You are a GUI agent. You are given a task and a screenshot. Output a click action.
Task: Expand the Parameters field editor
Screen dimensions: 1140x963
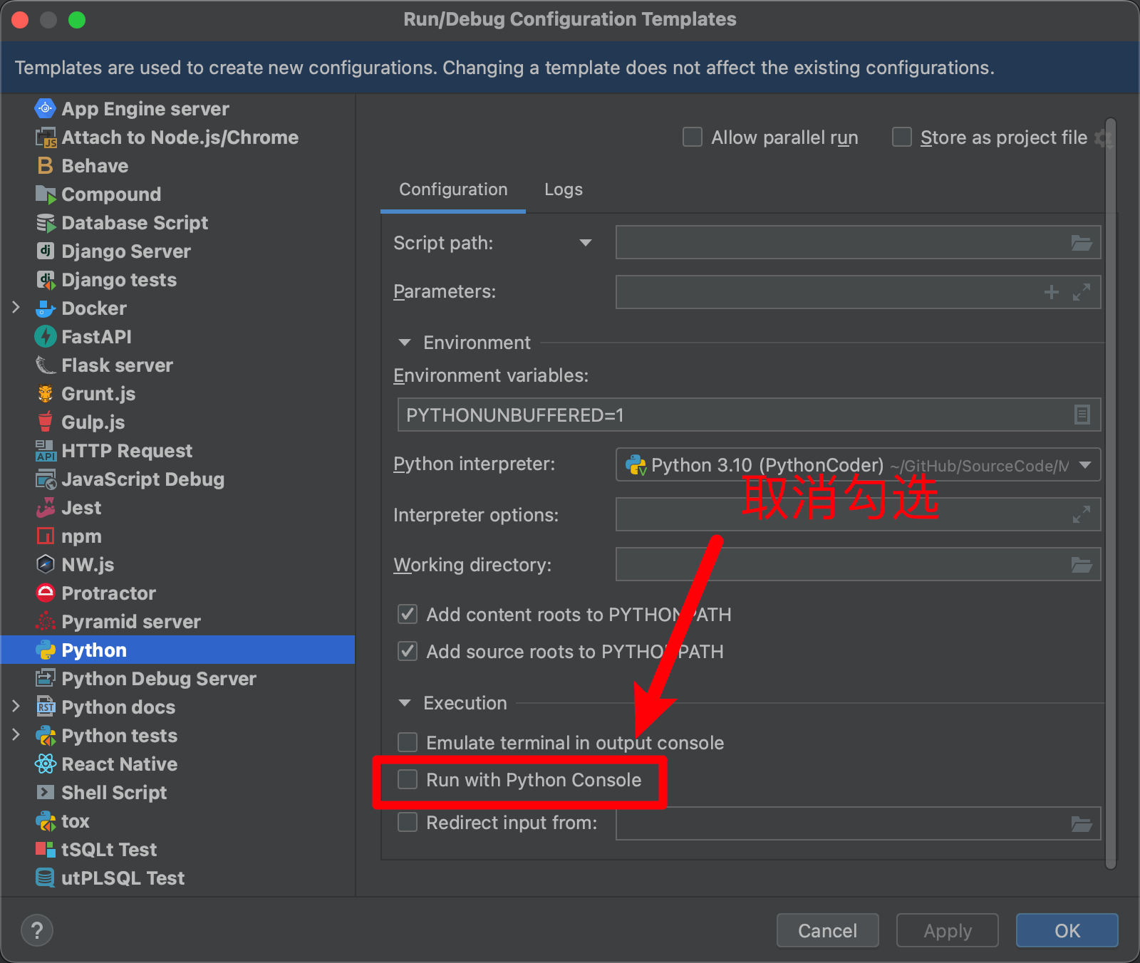coord(1082,292)
